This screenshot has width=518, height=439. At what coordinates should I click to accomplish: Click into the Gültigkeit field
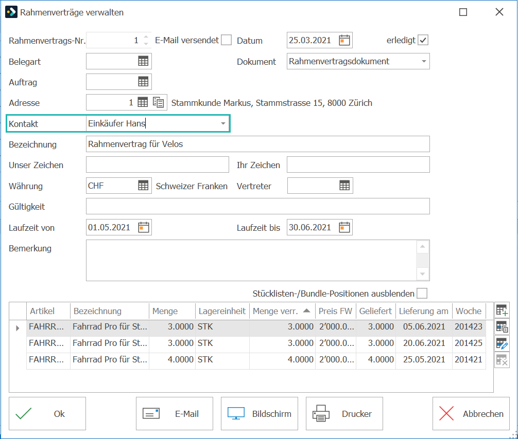(257, 206)
